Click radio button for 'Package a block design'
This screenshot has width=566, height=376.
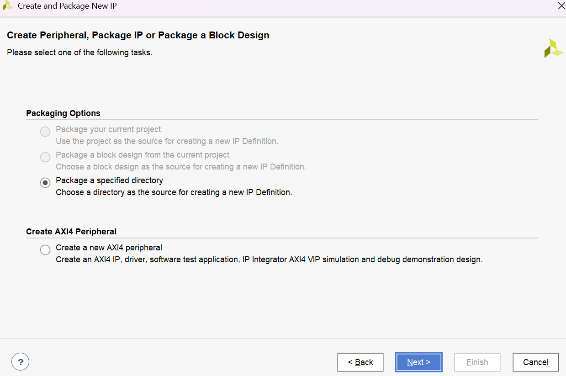(x=45, y=158)
